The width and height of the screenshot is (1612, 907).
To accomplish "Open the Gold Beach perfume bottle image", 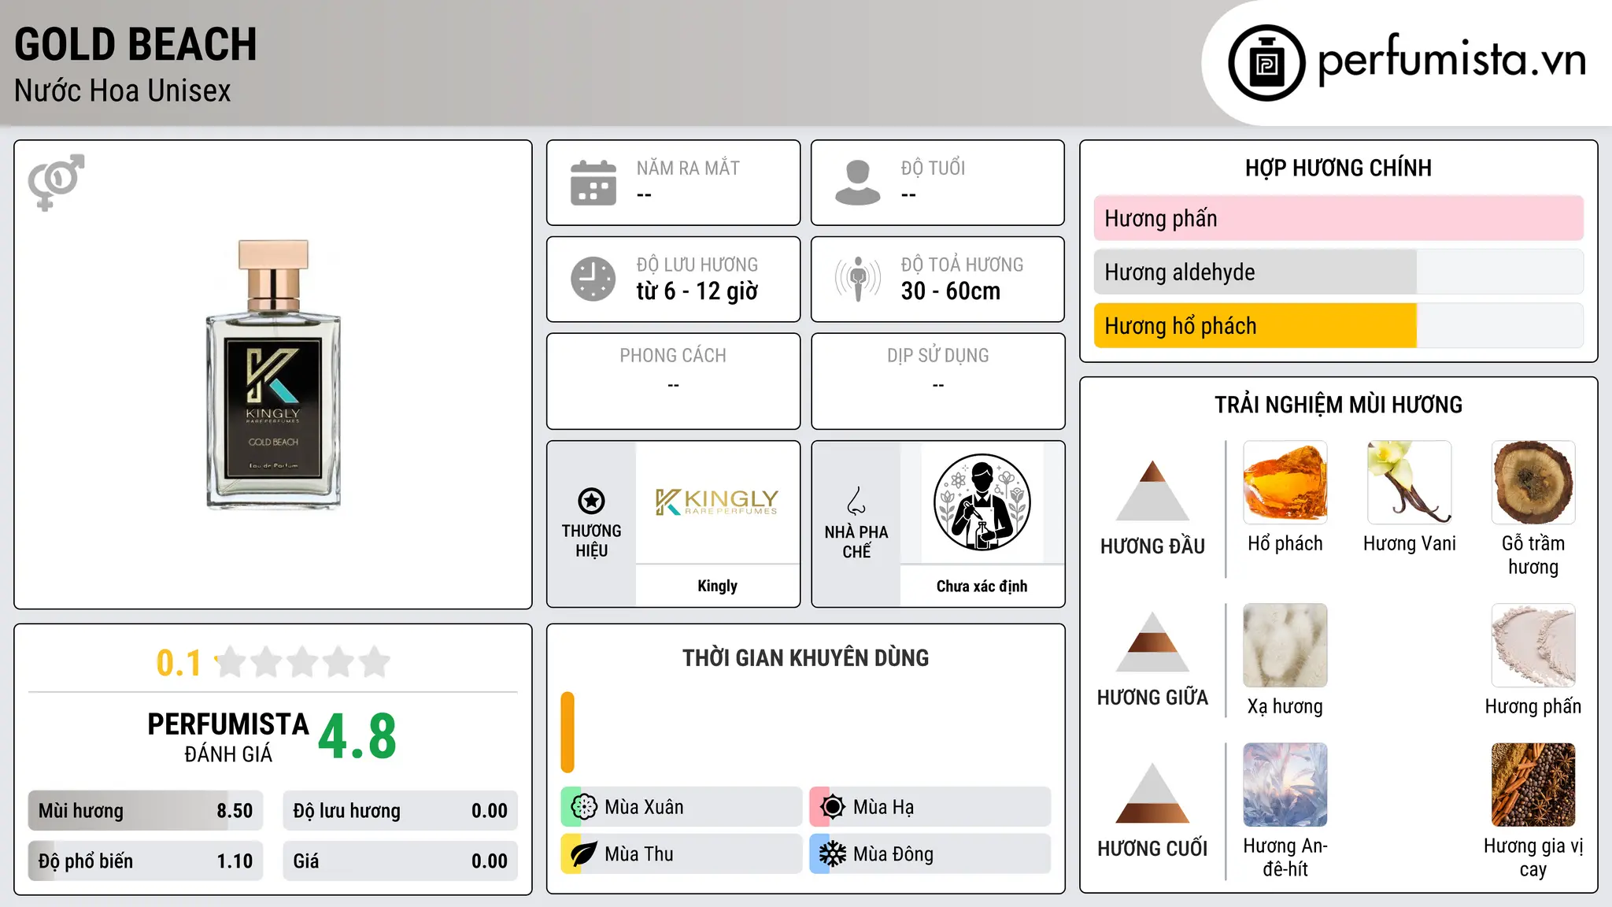I will pyautogui.click(x=273, y=375).
